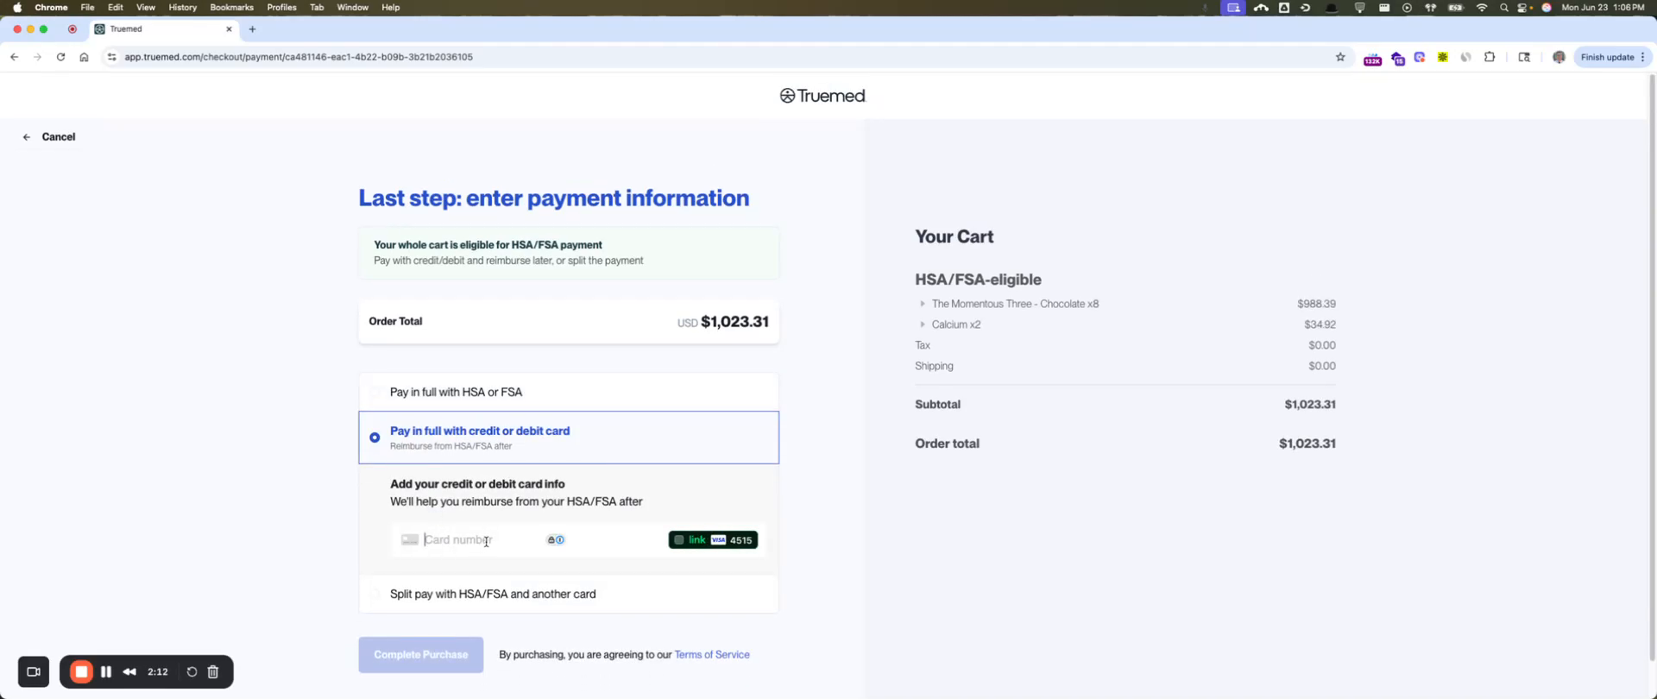Screen dimensions: 1657x699
Task: Click the card brand icon in card field
Action: coord(410,540)
